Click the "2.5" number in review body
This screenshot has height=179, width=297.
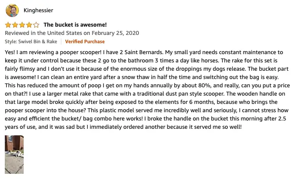[x=282, y=119]
